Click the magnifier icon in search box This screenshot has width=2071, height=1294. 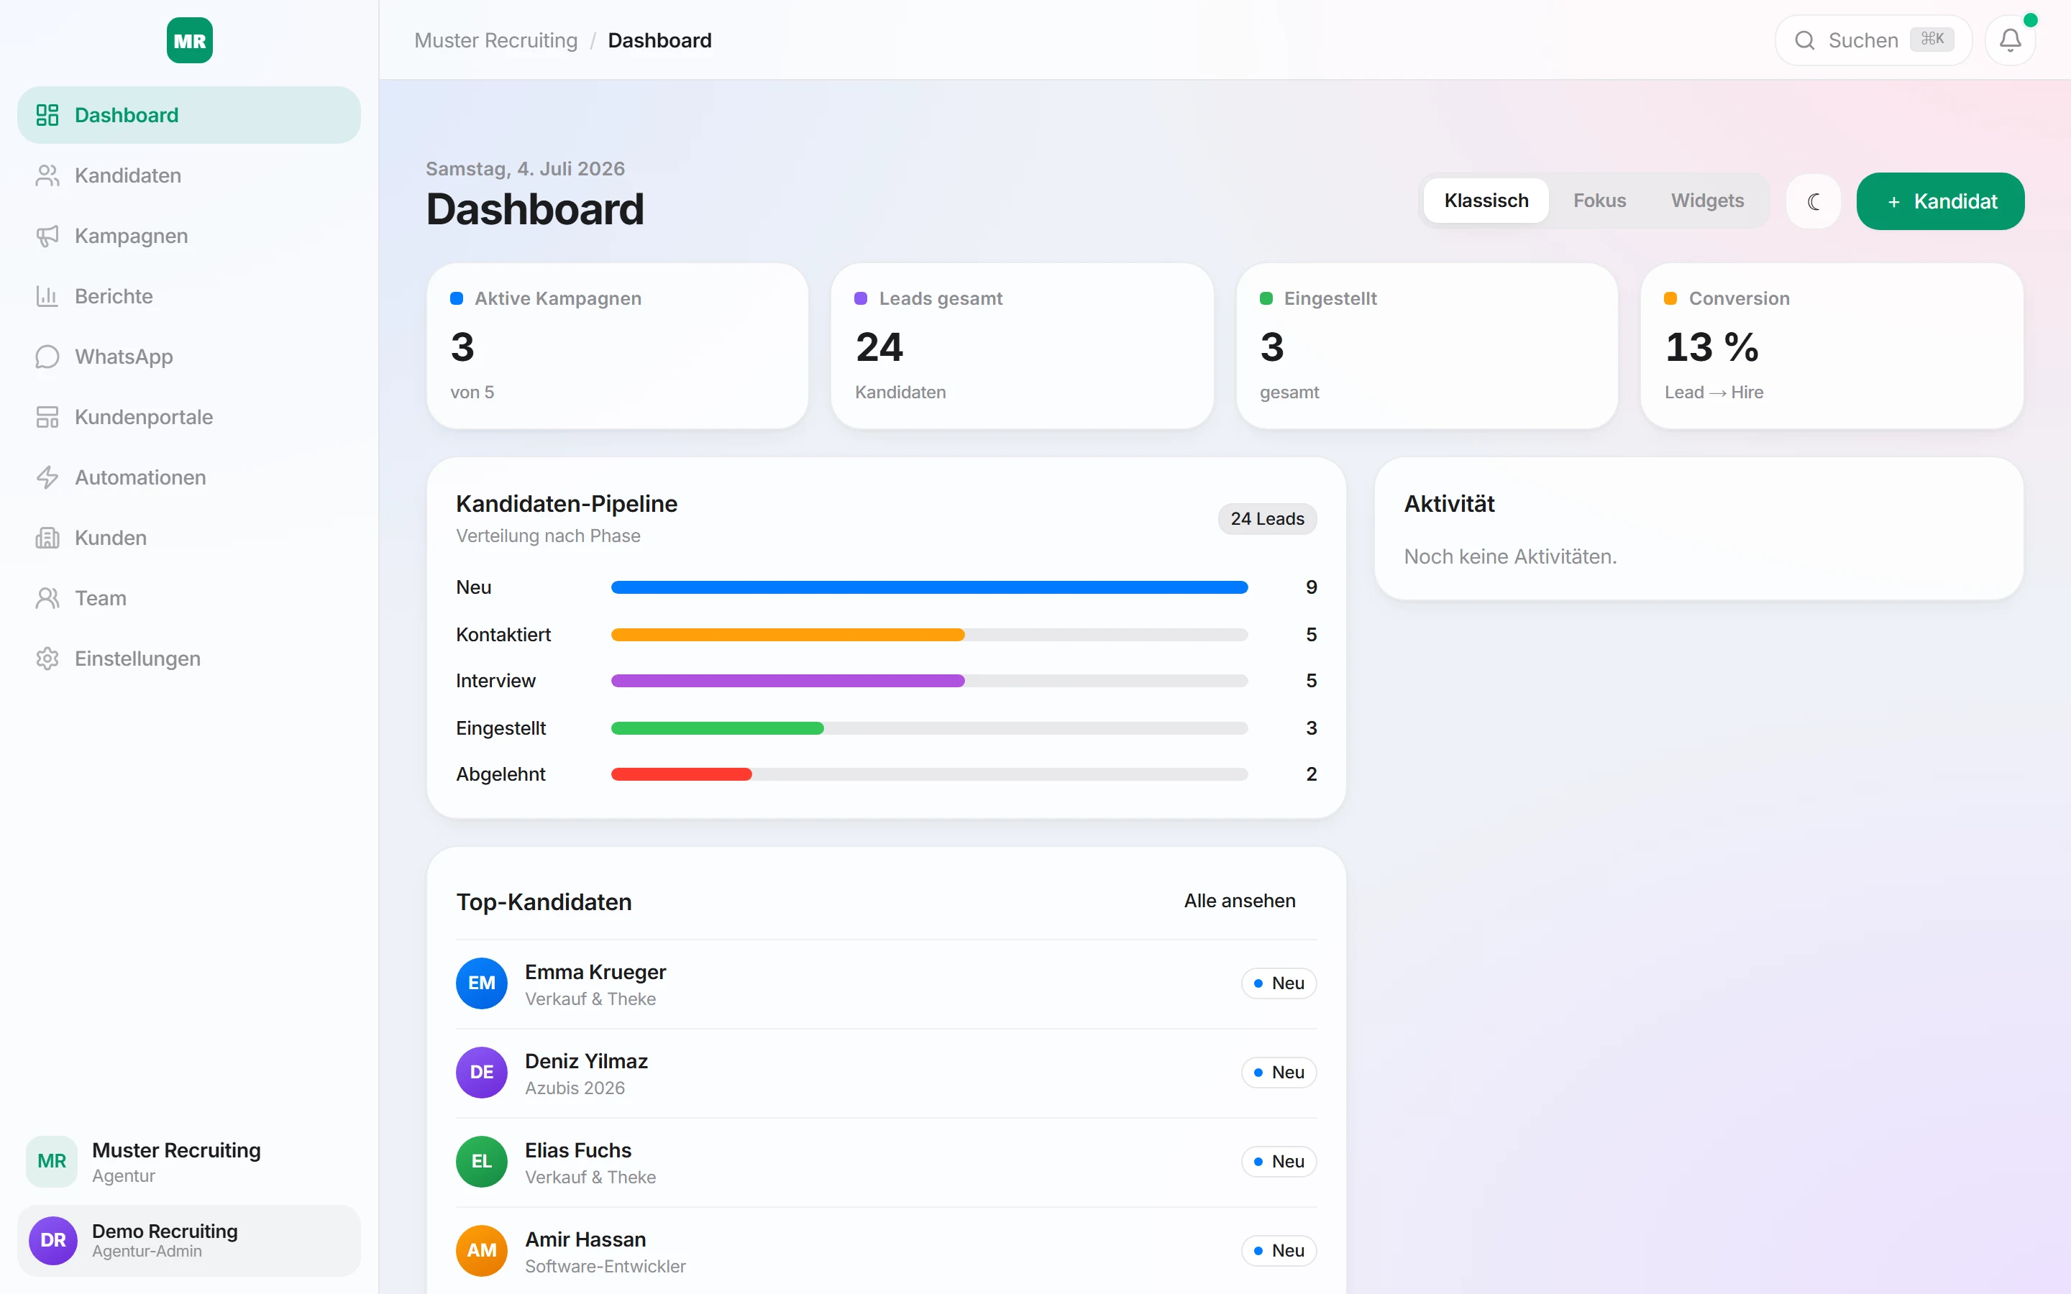(1804, 40)
